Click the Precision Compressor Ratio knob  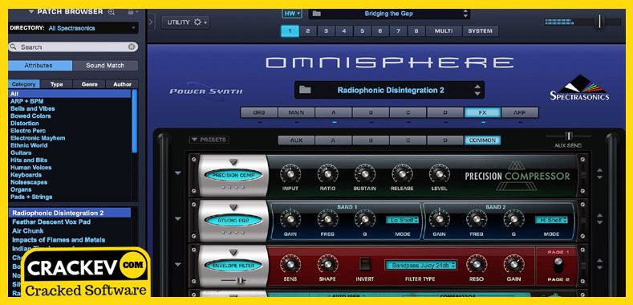[x=327, y=173]
